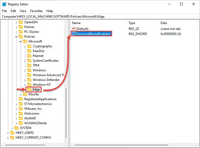This screenshot has width=200, height=148.
Task: Select the WOW6432Node key label
Action: pos(35,123)
